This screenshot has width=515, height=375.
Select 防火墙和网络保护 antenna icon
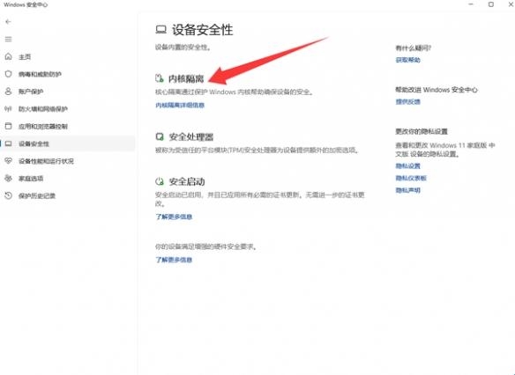[8, 109]
